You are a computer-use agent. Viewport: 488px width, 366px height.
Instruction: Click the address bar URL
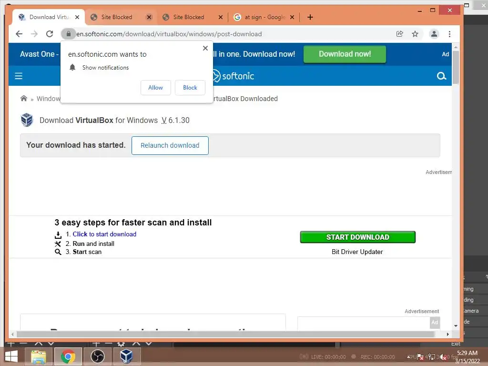point(169,34)
